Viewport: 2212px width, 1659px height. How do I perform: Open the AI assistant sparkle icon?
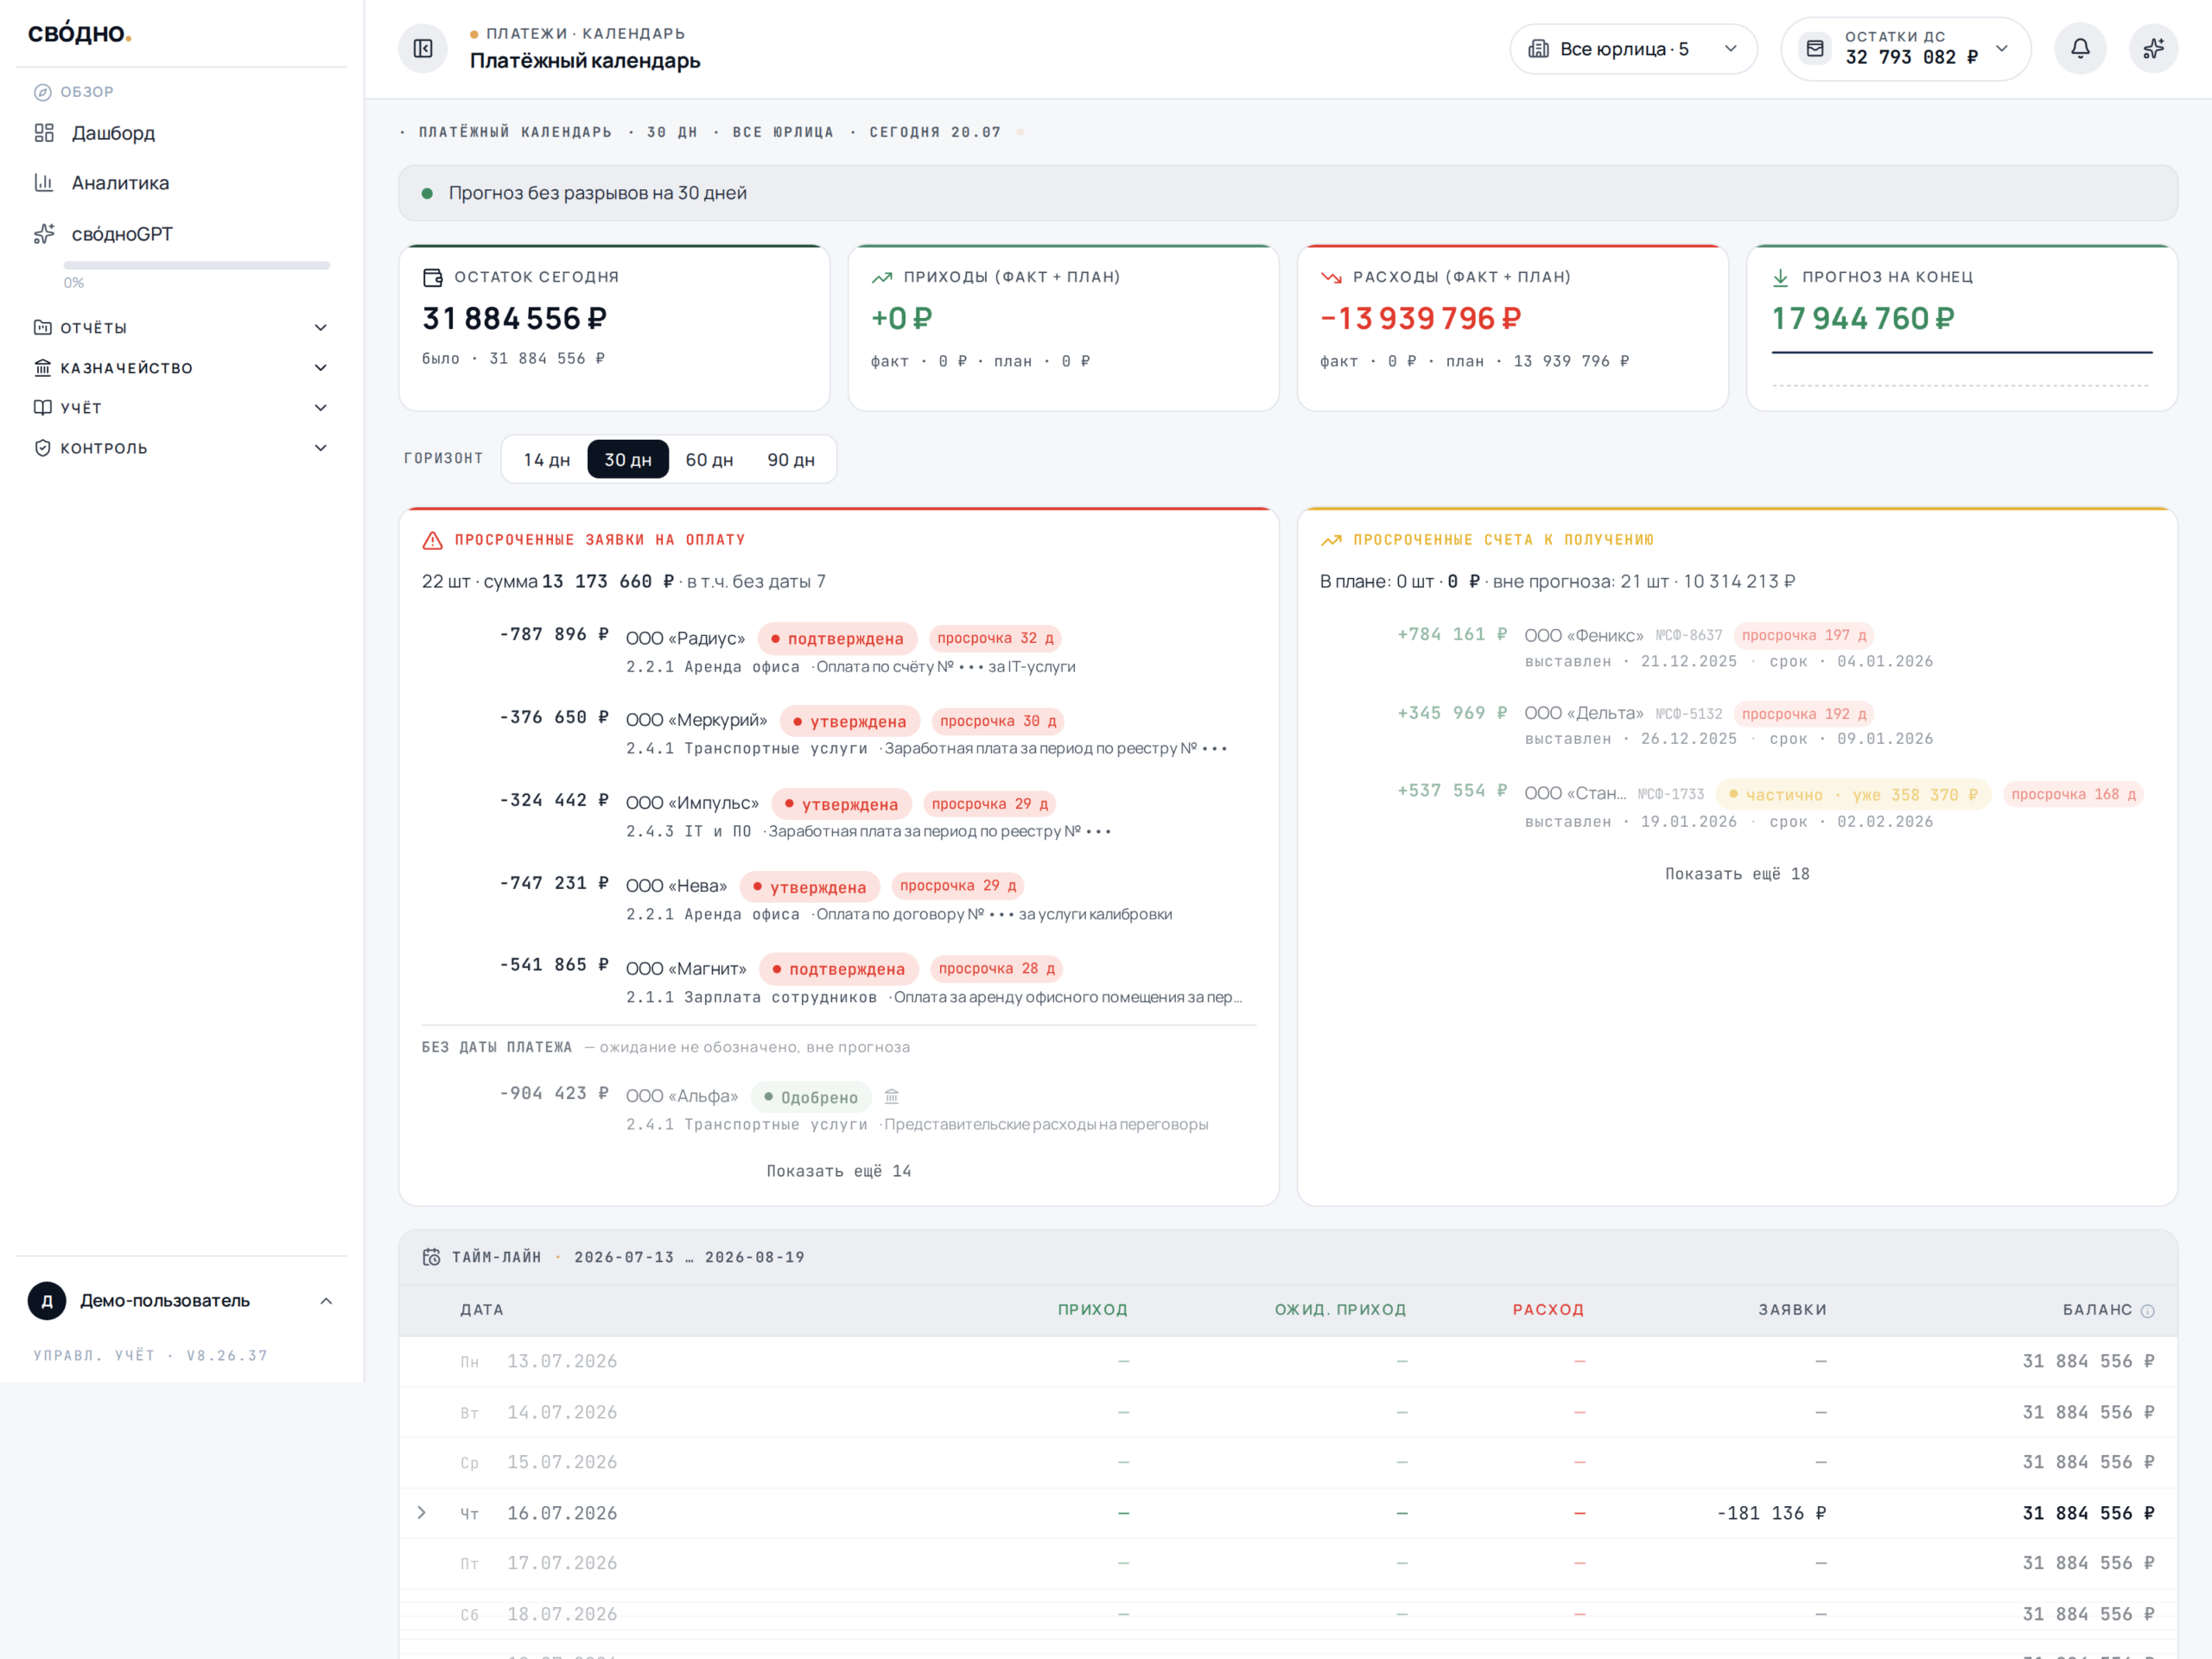(2153, 48)
